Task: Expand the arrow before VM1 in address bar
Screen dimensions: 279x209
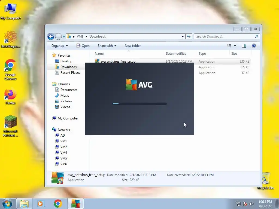Action: click(x=74, y=37)
